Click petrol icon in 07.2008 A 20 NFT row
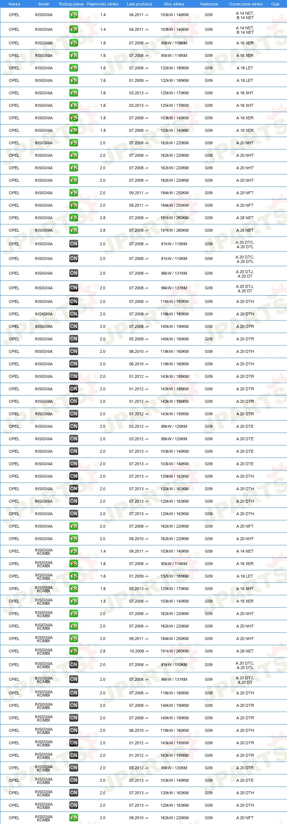Screen dimensions: 287x824 coord(73,526)
